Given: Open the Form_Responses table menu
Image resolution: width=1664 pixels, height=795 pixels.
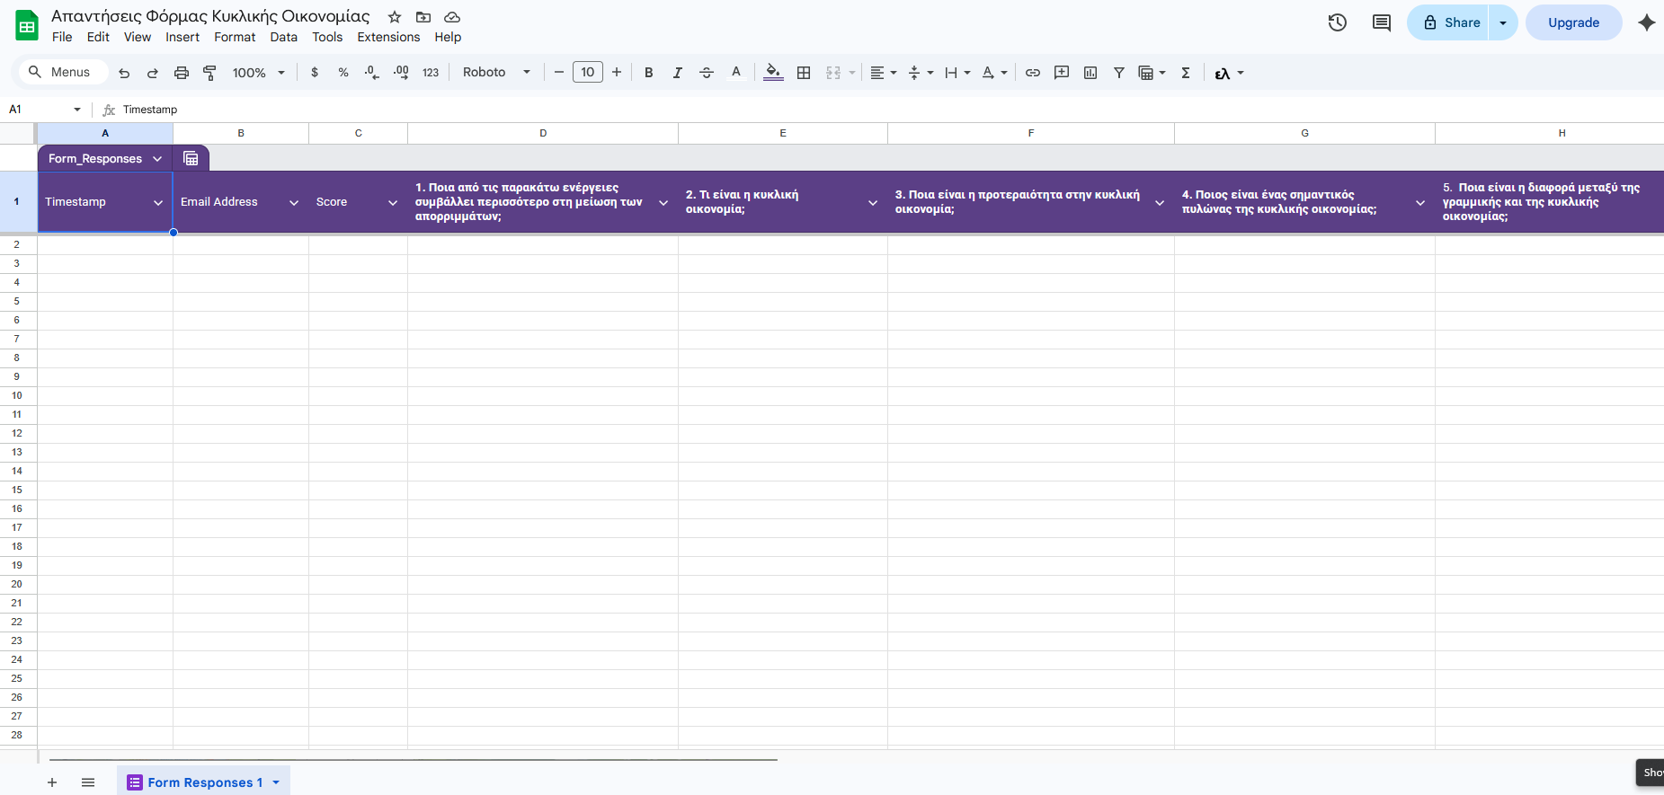Looking at the screenshot, I should tap(157, 159).
